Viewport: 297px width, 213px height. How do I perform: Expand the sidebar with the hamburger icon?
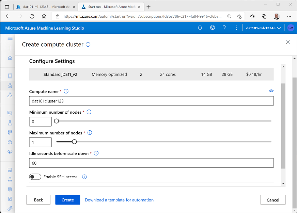[10, 38]
